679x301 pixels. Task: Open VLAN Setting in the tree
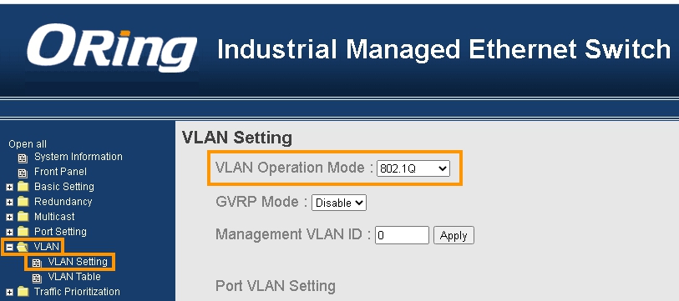[78, 262]
